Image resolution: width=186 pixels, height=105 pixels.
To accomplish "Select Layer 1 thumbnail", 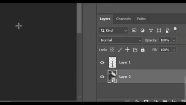I will pos(112,62).
